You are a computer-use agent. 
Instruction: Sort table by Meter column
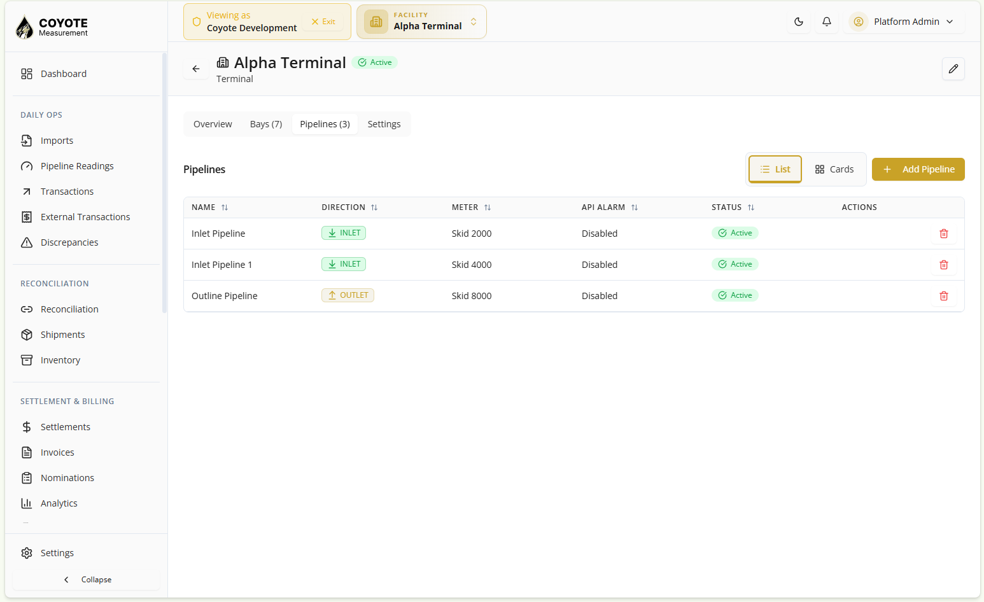(x=472, y=207)
